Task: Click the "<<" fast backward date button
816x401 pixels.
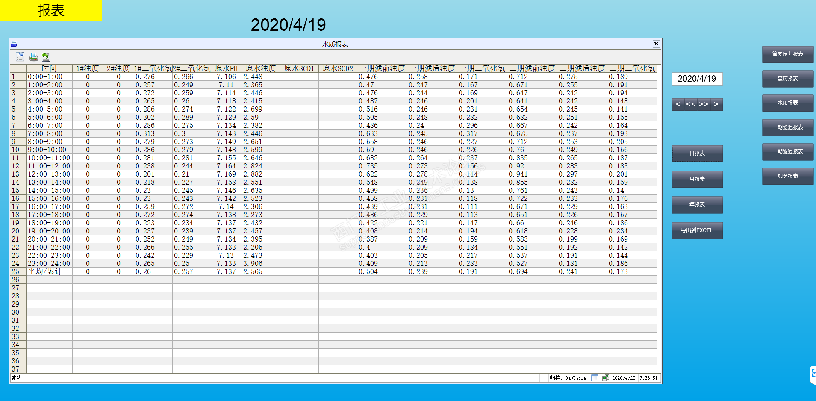Action: click(691, 104)
